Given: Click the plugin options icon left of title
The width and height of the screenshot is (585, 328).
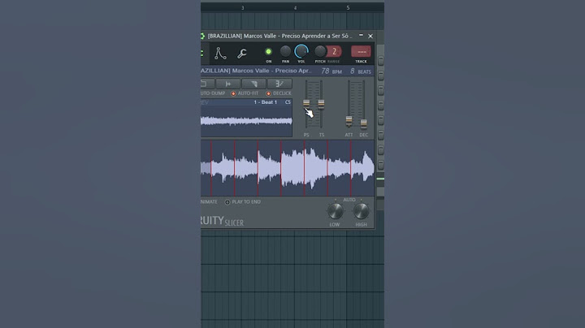Looking at the screenshot, I should pyautogui.click(x=202, y=37).
